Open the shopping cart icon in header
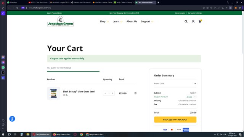 [x=200, y=21]
